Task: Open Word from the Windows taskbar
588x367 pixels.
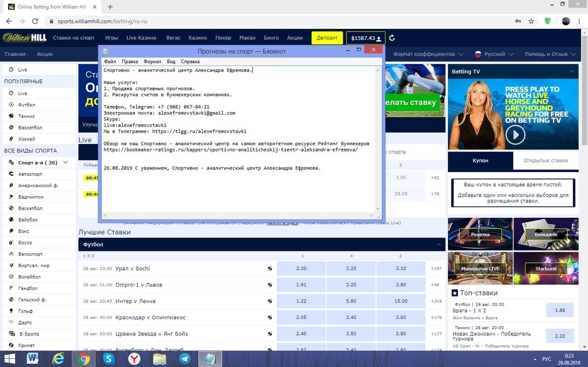Action: point(33,358)
